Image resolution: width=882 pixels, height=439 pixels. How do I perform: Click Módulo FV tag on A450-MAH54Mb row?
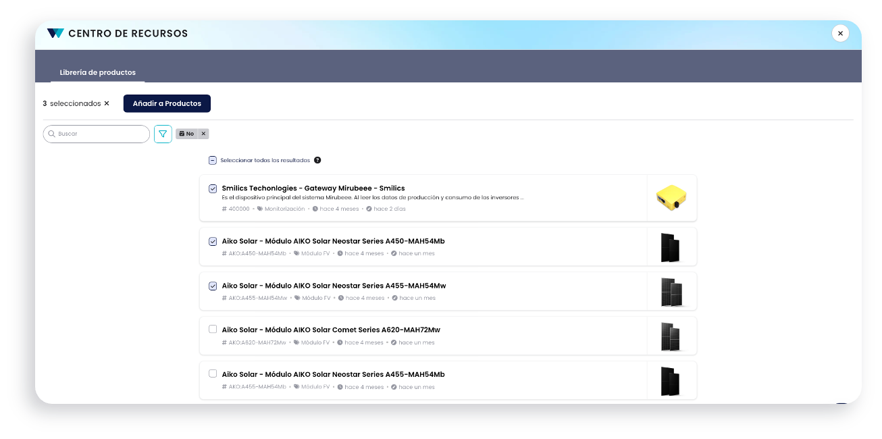315,254
